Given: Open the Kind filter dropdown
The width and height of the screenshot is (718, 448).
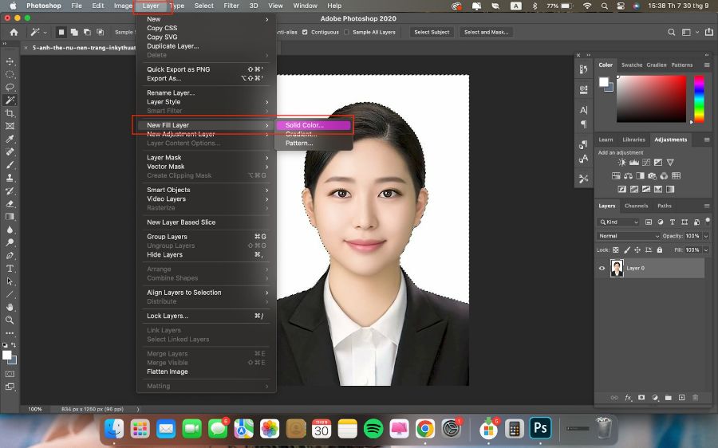Looking at the screenshot, I should (618, 222).
